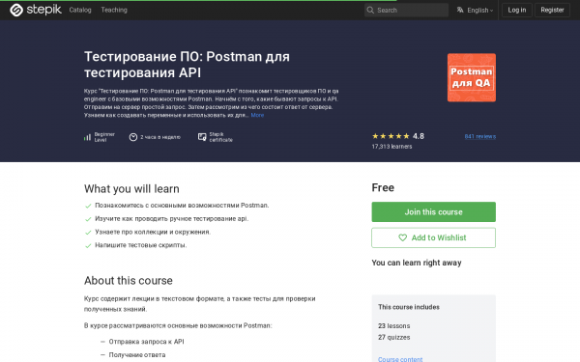Open the Catalog menu item
Viewport: 580px width, 362px height.
80,10
